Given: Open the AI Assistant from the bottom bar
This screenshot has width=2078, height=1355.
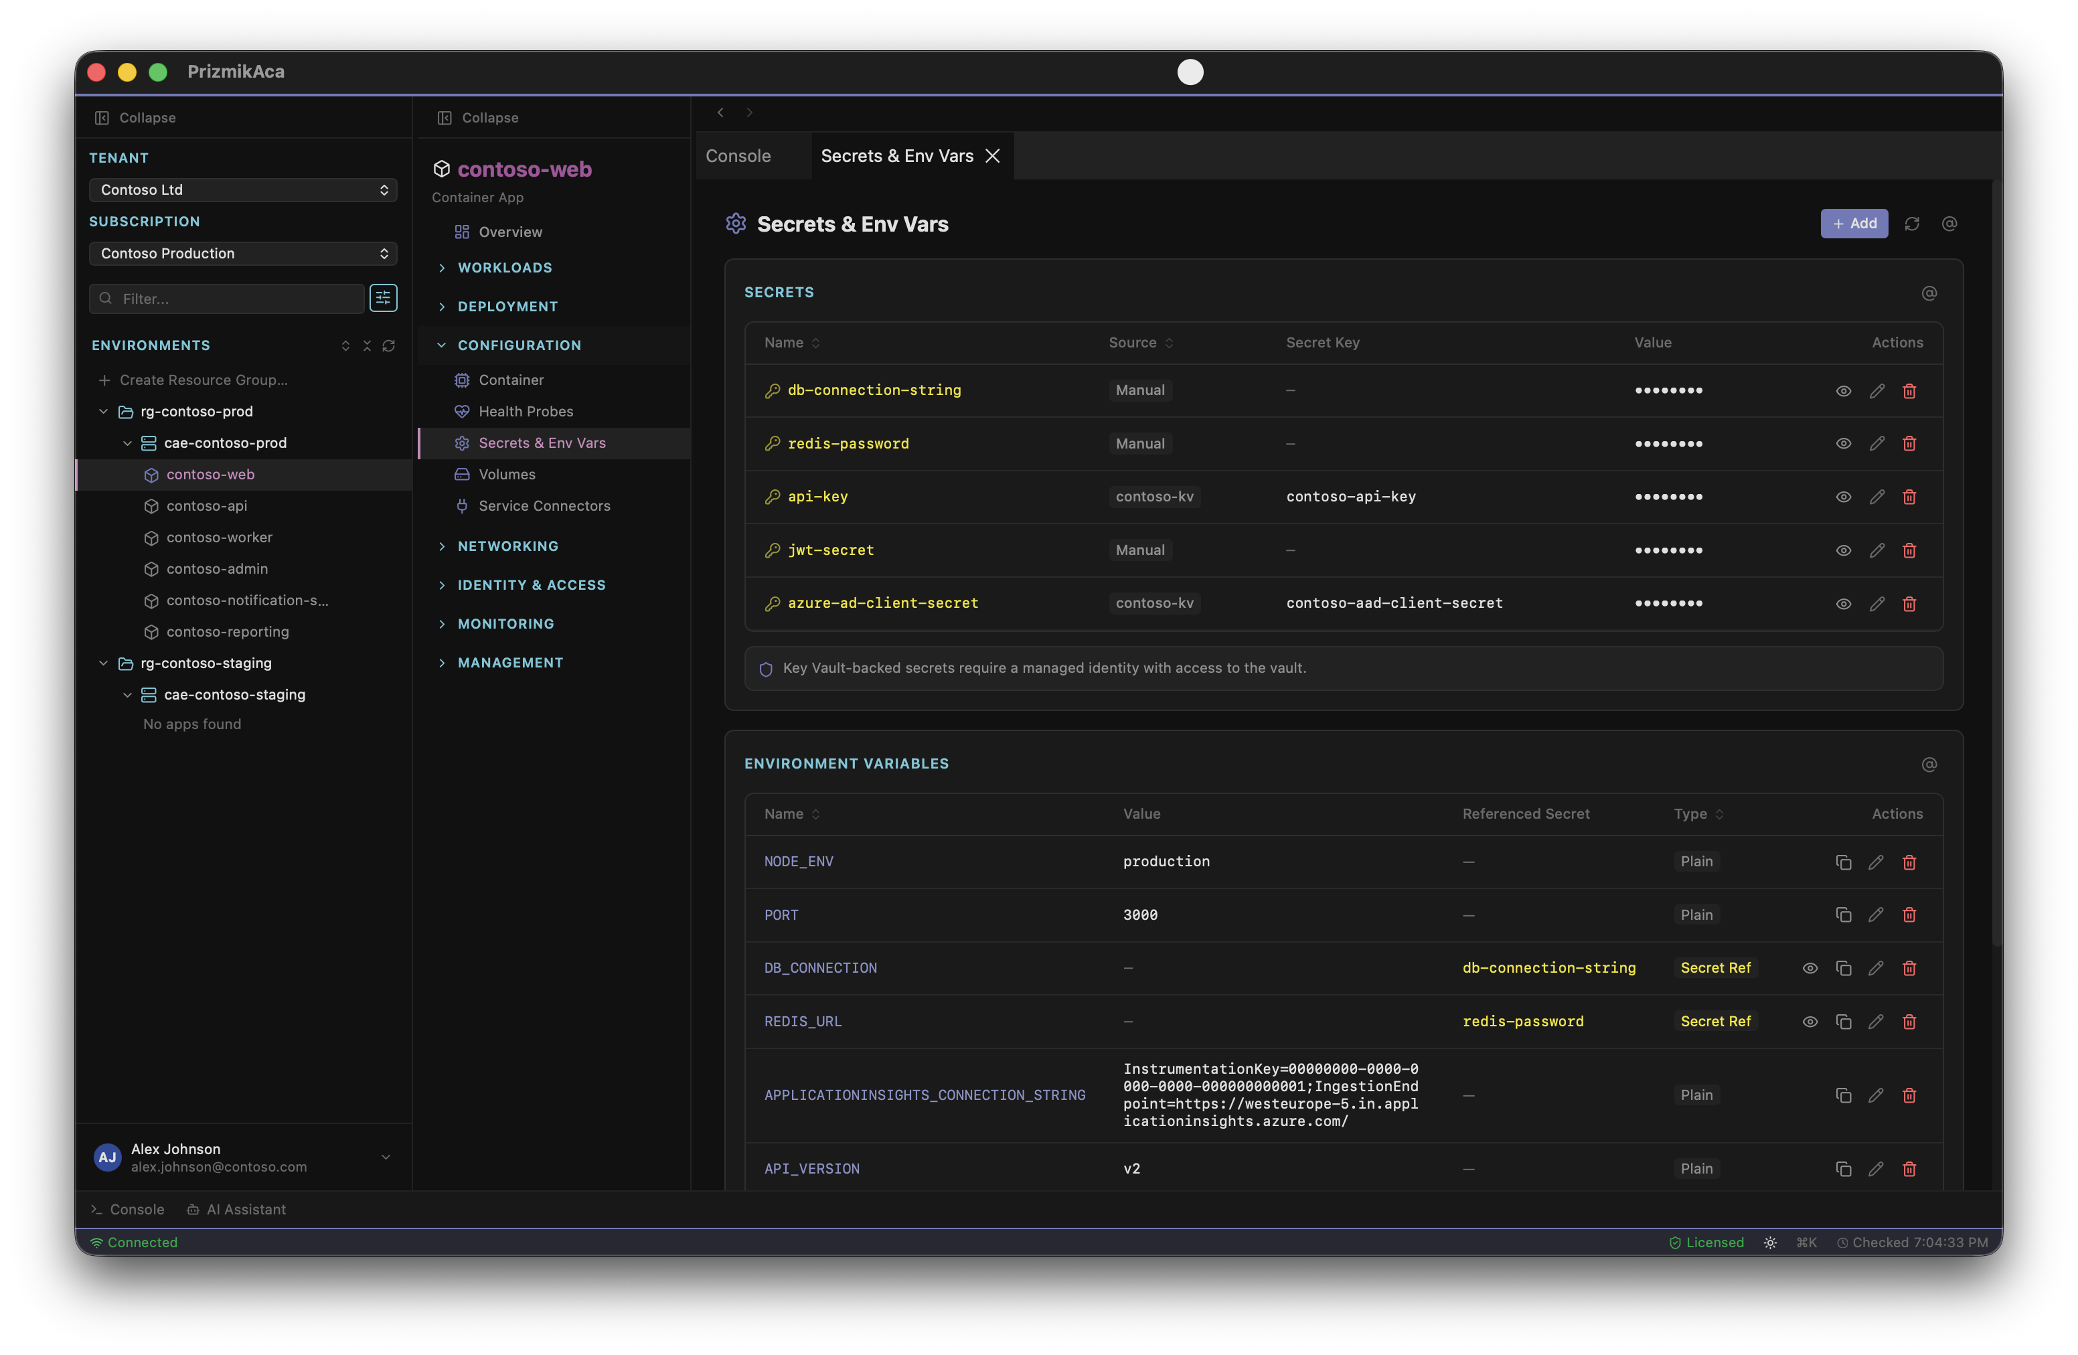Looking at the screenshot, I should click(x=236, y=1209).
